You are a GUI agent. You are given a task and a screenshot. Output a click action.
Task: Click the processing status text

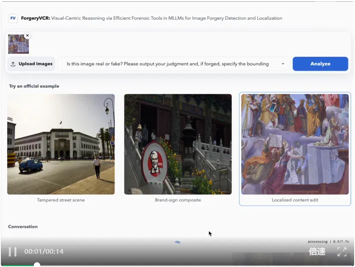pos(328,241)
